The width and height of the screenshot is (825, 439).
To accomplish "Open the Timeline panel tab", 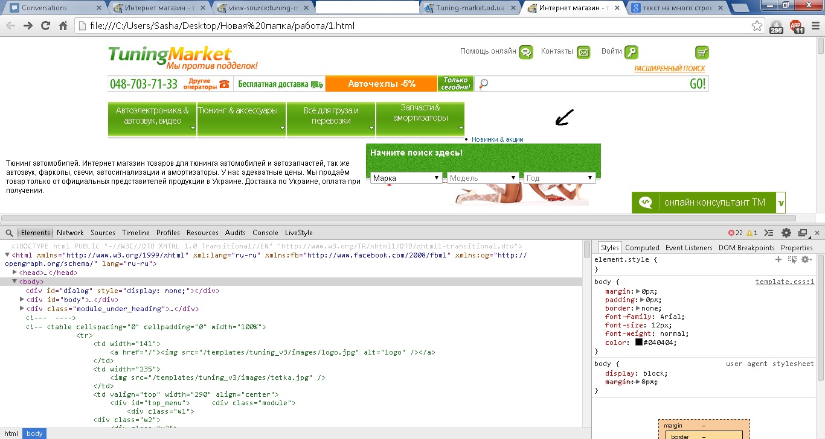I will [136, 233].
